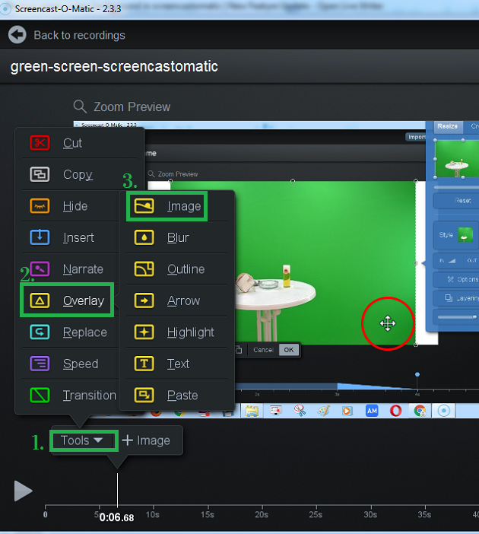This screenshot has width=479, height=534.
Task: Choose Highlight from the Overlay submenu
Action: coord(177,332)
